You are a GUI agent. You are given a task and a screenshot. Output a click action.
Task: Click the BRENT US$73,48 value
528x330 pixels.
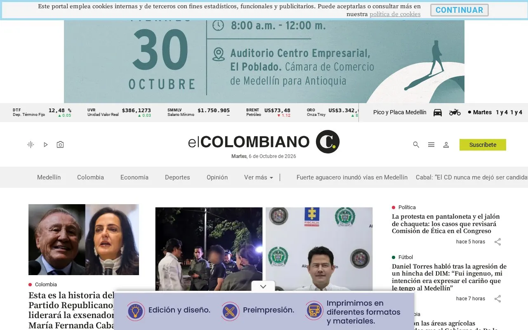(x=277, y=111)
